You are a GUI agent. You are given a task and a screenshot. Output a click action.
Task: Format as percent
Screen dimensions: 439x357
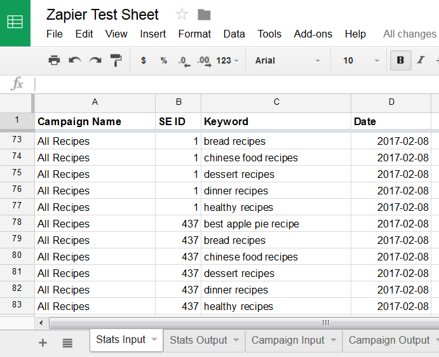(163, 60)
